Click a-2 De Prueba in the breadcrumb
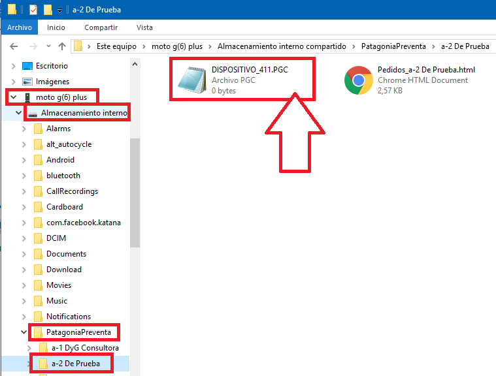 (x=465, y=46)
